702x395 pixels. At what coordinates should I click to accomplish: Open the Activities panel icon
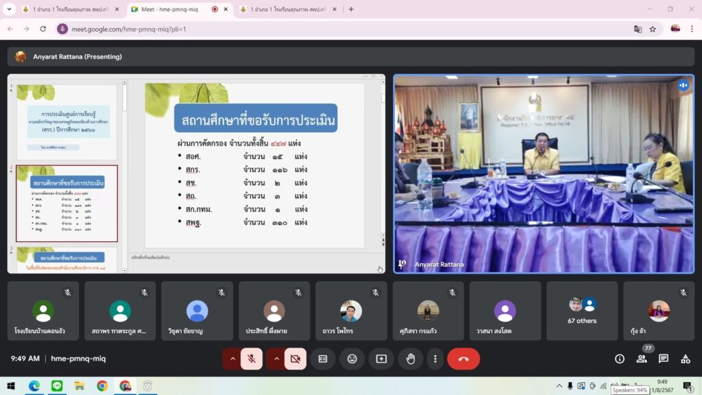(x=686, y=359)
